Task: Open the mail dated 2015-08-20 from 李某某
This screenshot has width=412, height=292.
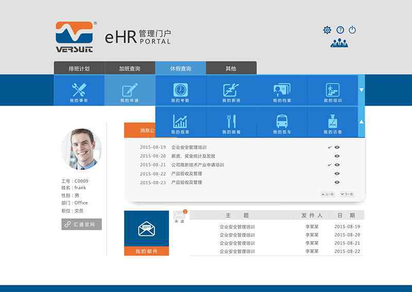Action: click(x=277, y=235)
